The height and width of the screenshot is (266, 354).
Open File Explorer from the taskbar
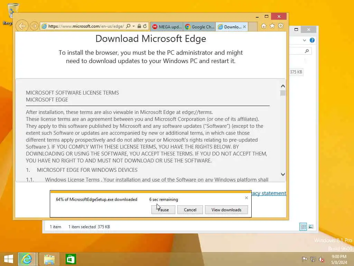click(49, 259)
